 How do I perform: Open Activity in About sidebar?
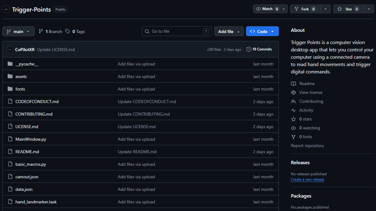click(x=306, y=110)
